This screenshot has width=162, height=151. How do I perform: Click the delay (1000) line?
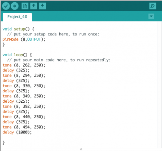tap(17, 132)
